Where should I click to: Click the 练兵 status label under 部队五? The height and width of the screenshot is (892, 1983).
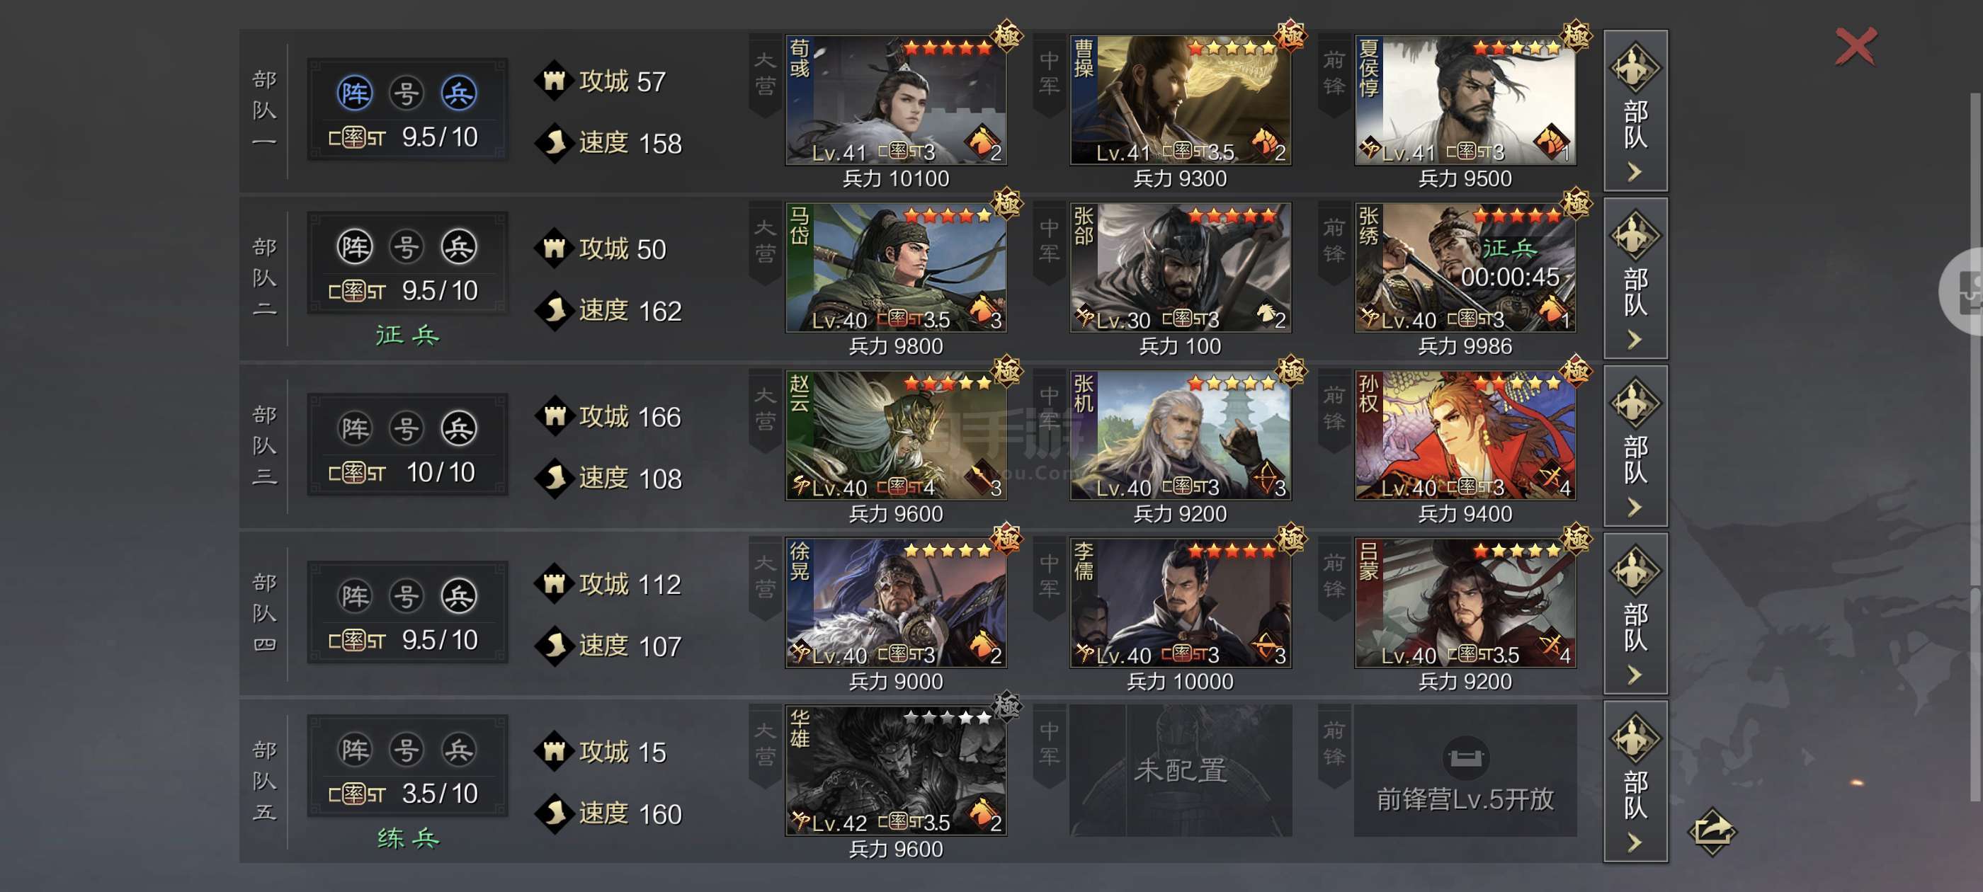[x=407, y=838]
